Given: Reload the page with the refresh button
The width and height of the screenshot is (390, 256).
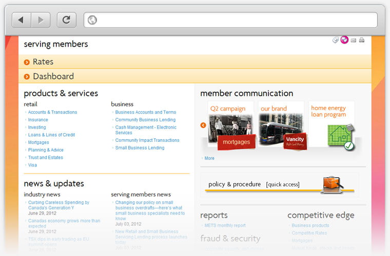Looking at the screenshot, I should coord(66,20).
